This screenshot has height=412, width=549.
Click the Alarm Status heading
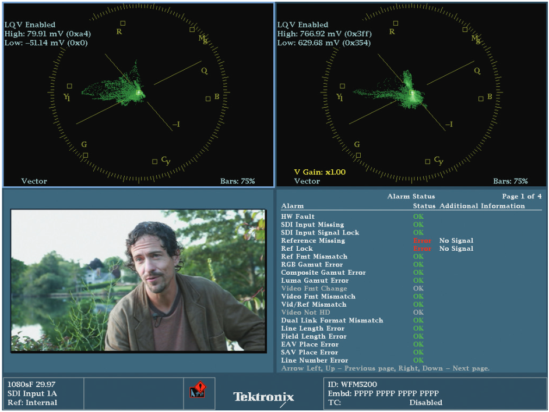[x=411, y=196]
